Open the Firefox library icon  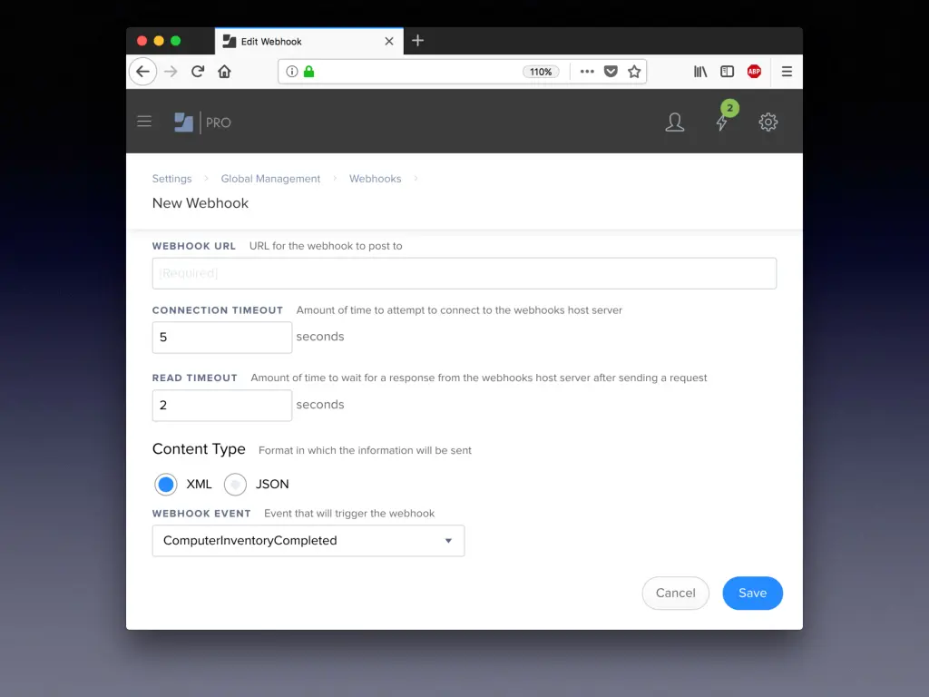[x=700, y=72]
